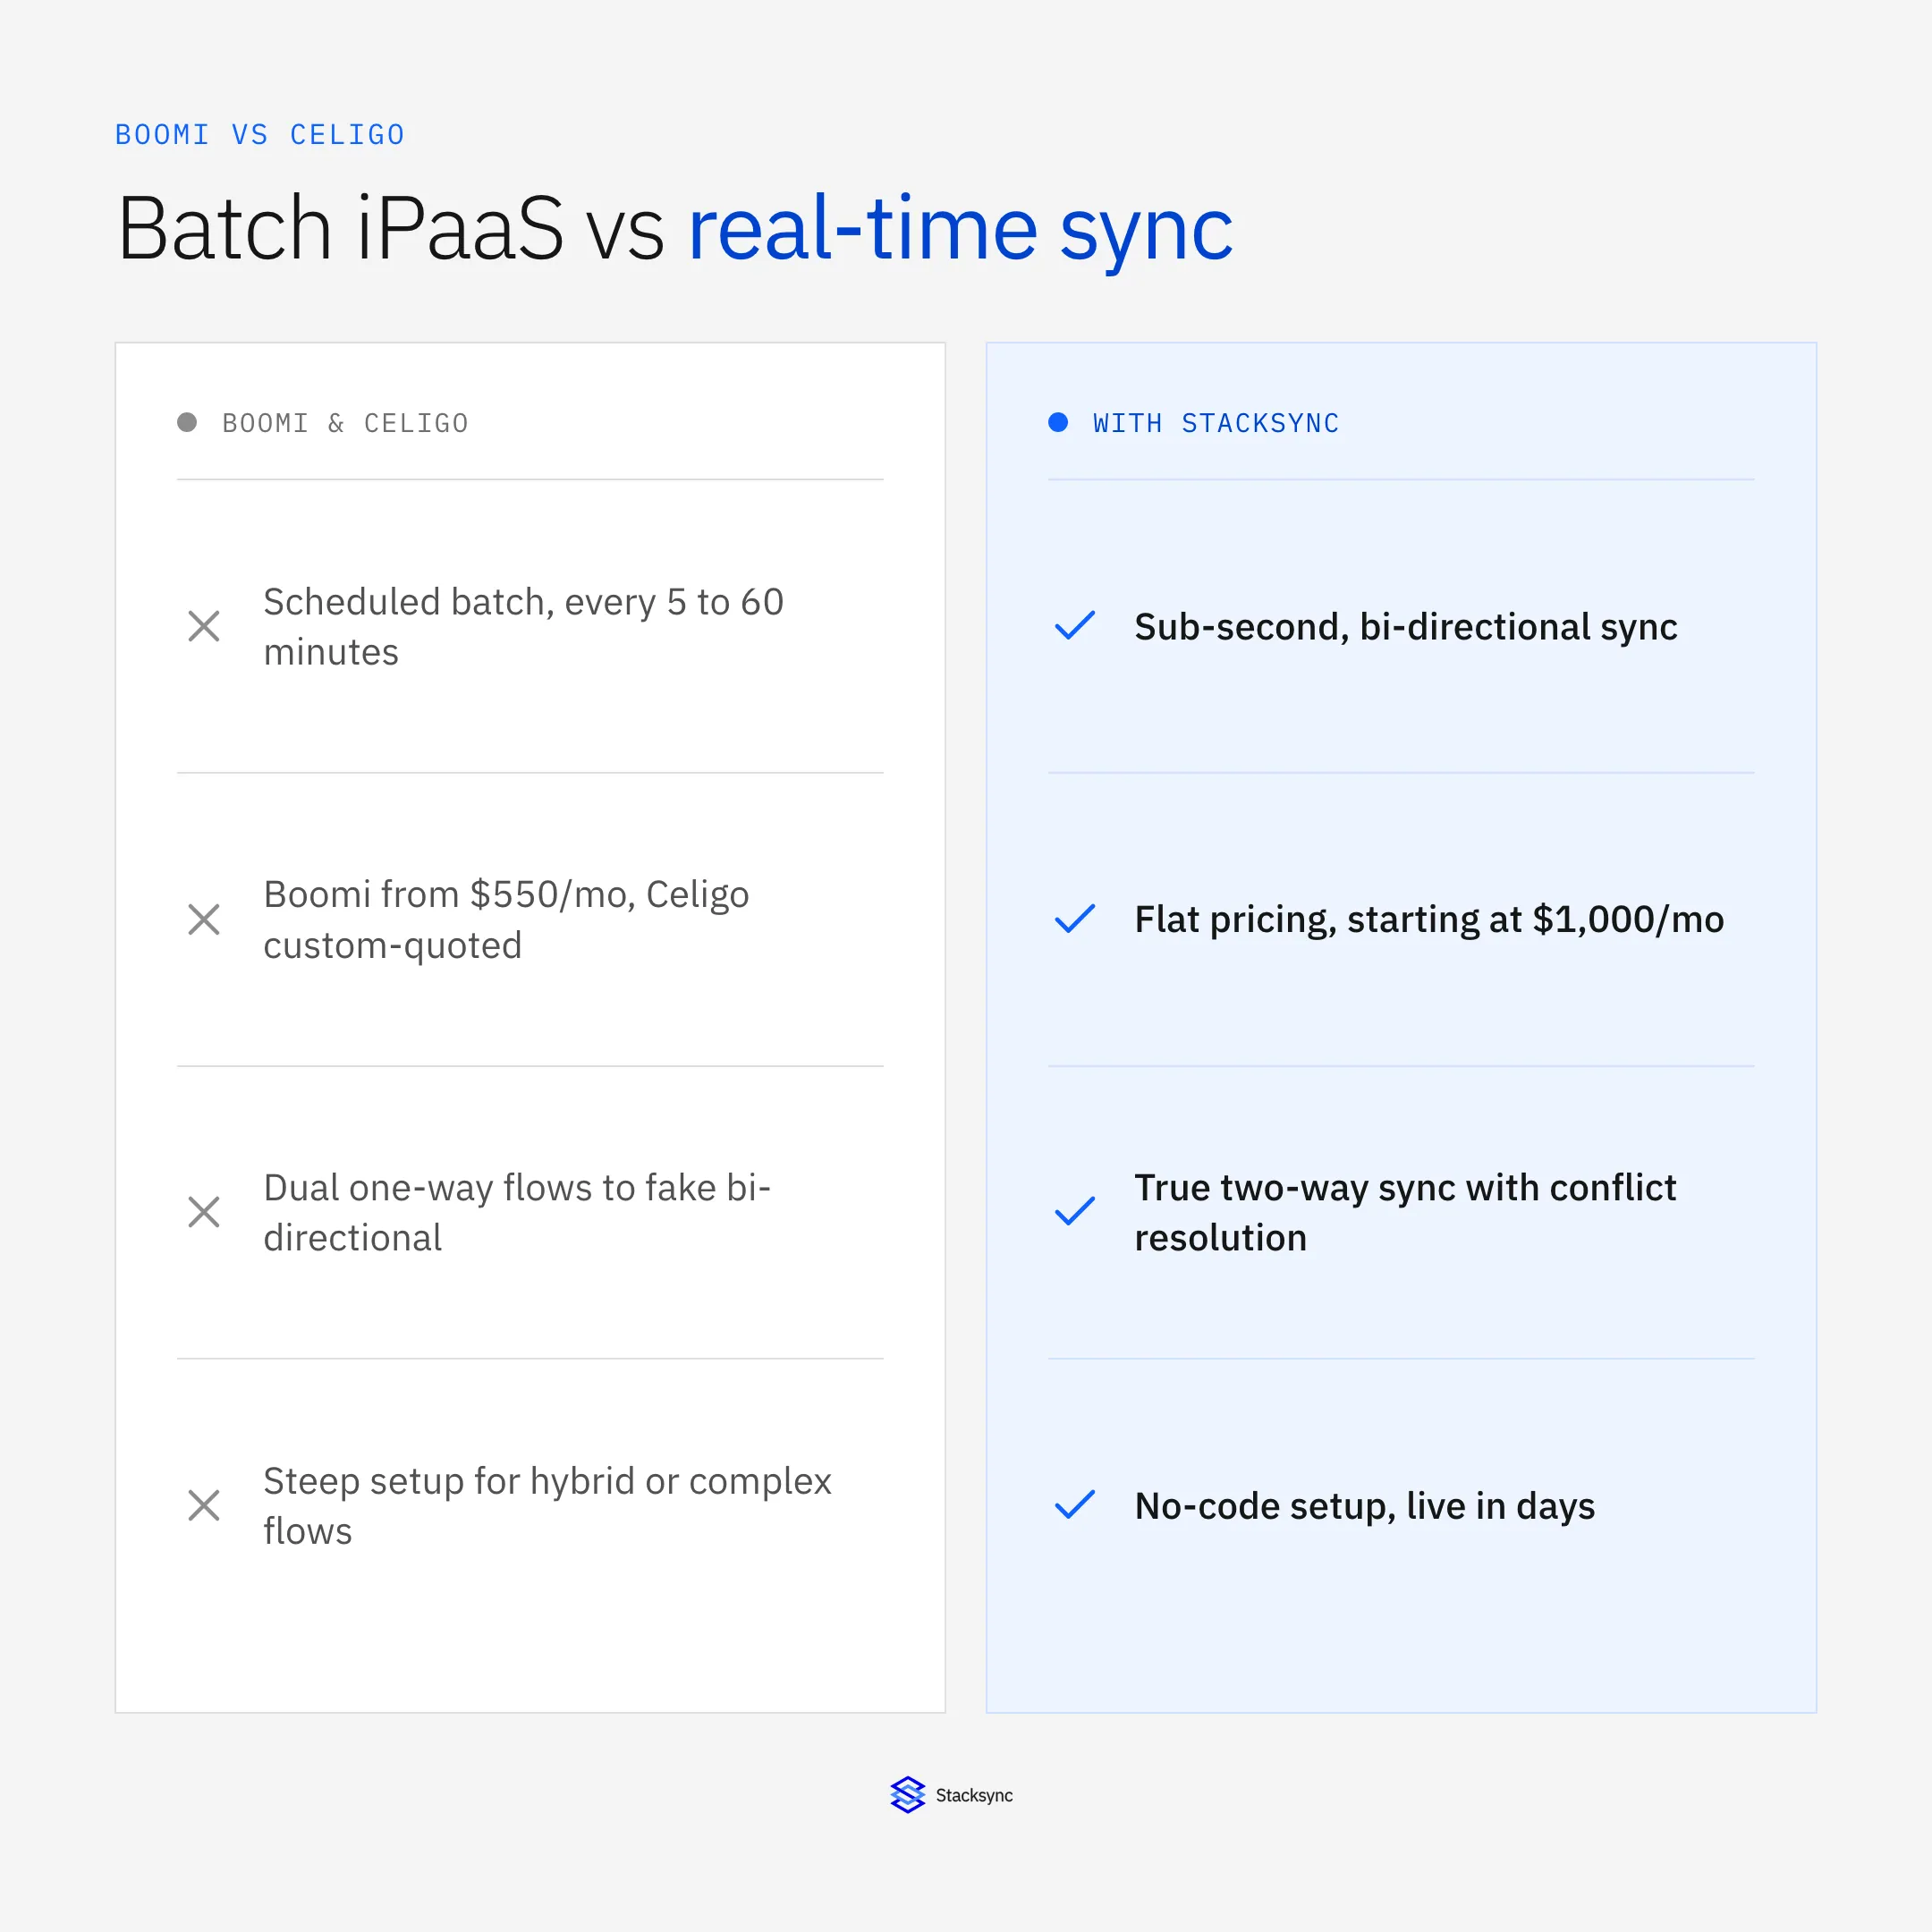The width and height of the screenshot is (1932, 1932).
Task: Click the "BOOMI & CELIGO" column header
Action: pos(345,423)
